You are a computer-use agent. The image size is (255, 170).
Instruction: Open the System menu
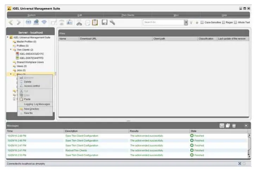tap(31, 15)
